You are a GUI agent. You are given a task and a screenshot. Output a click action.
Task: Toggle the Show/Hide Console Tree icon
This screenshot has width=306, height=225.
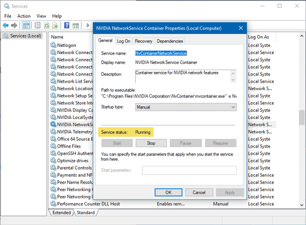26,25
